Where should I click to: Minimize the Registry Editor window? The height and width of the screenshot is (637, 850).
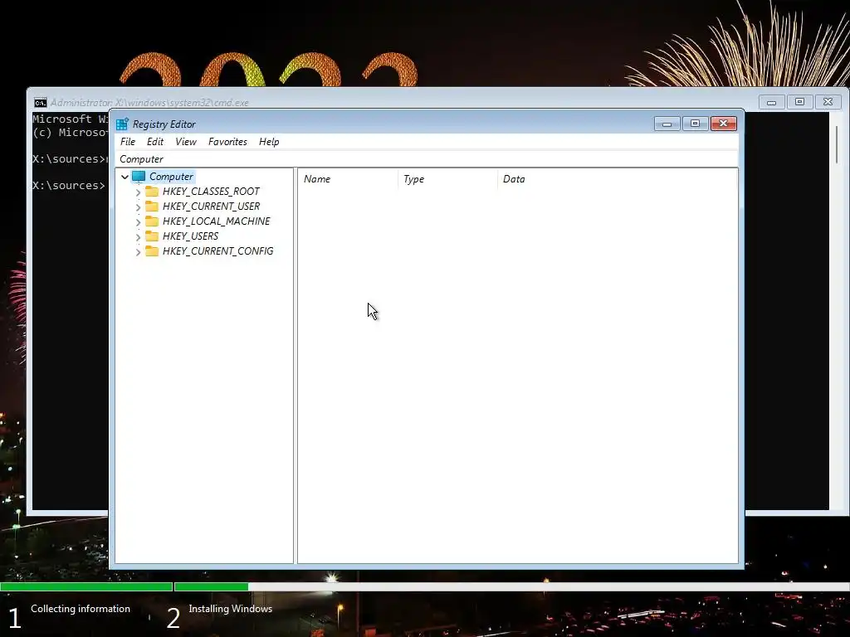tap(667, 124)
